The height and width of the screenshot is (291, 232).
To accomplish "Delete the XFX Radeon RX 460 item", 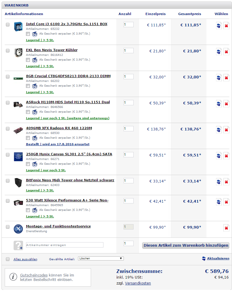I will pos(226,130).
